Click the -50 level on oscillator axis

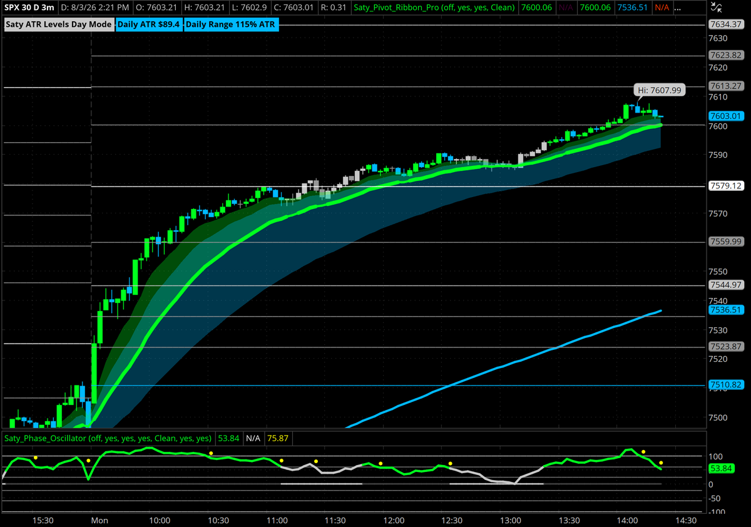click(x=716, y=499)
